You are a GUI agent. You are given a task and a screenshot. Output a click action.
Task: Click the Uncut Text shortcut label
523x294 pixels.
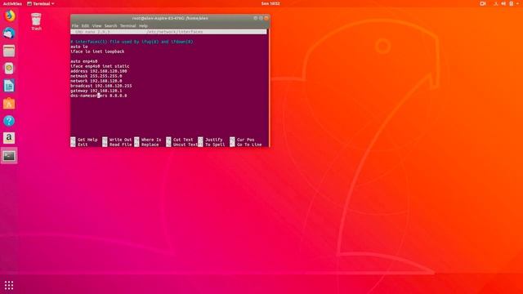[x=186, y=145]
